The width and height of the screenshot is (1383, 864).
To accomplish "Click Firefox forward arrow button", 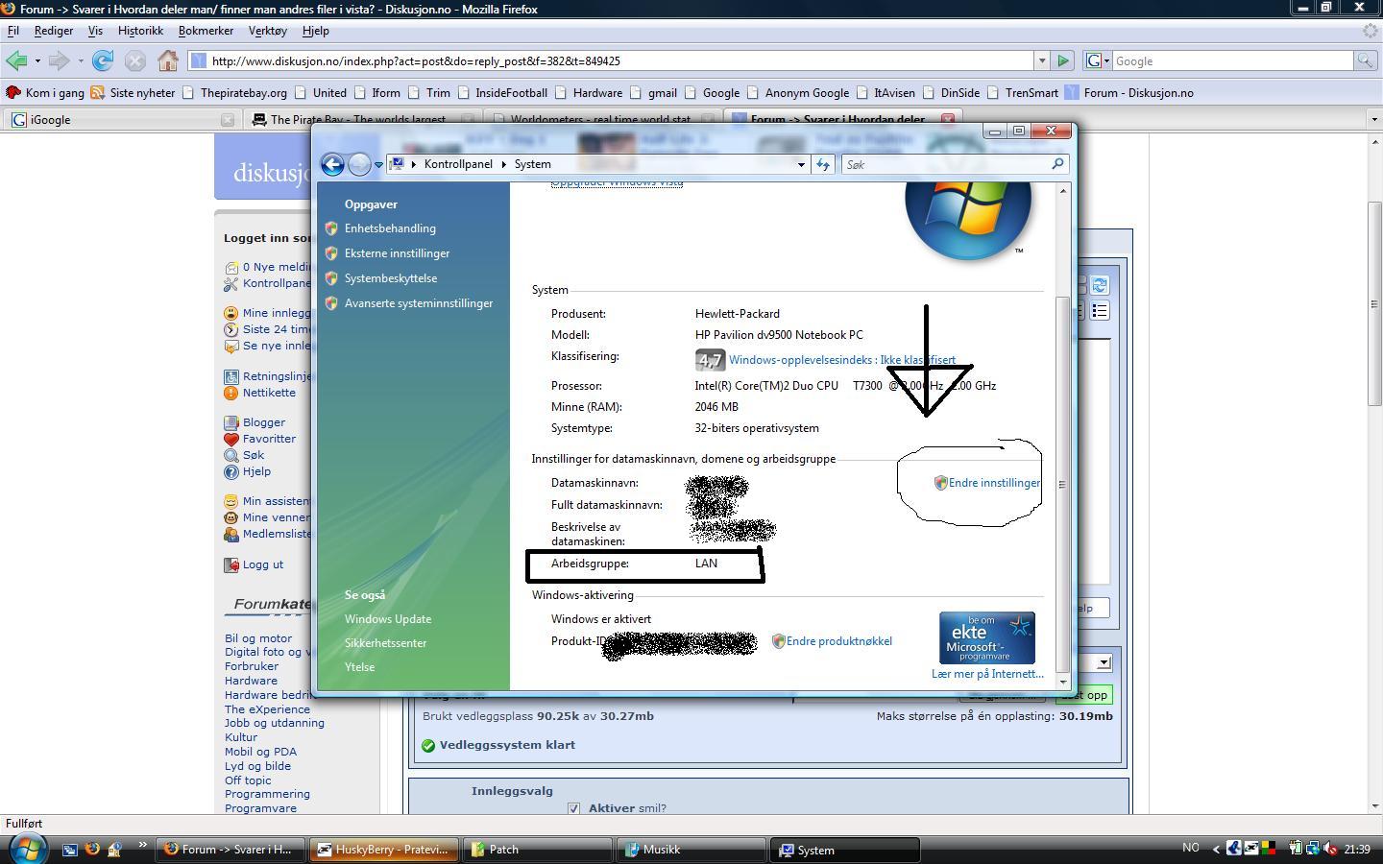I will (59, 60).
